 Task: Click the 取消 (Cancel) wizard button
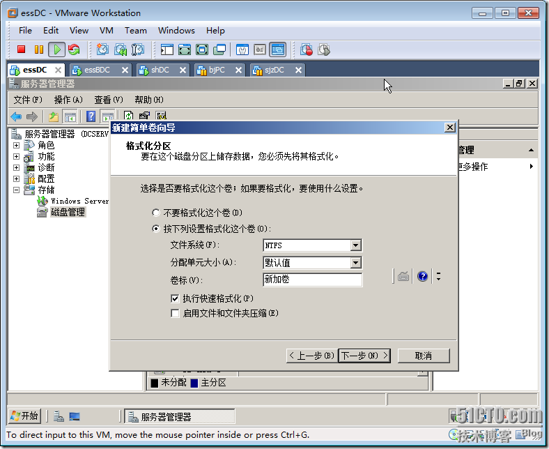click(x=424, y=356)
